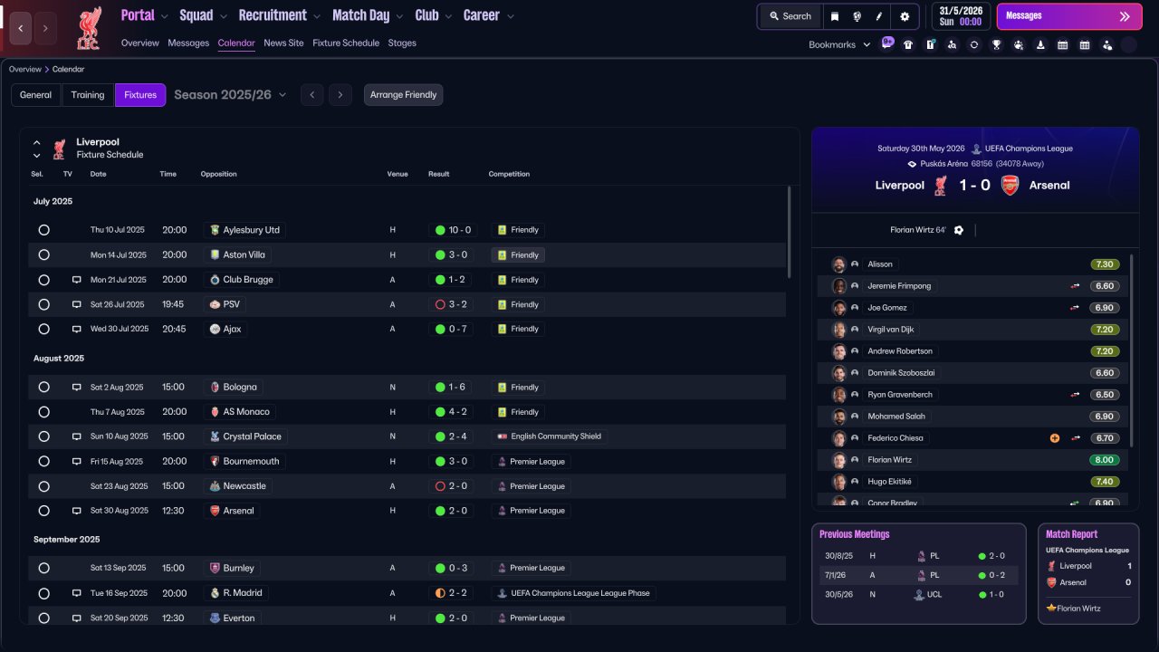This screenshot has height=652, width=1159.
Task: Open the Season 2025/26 dropdown
Action: point(230,95)
